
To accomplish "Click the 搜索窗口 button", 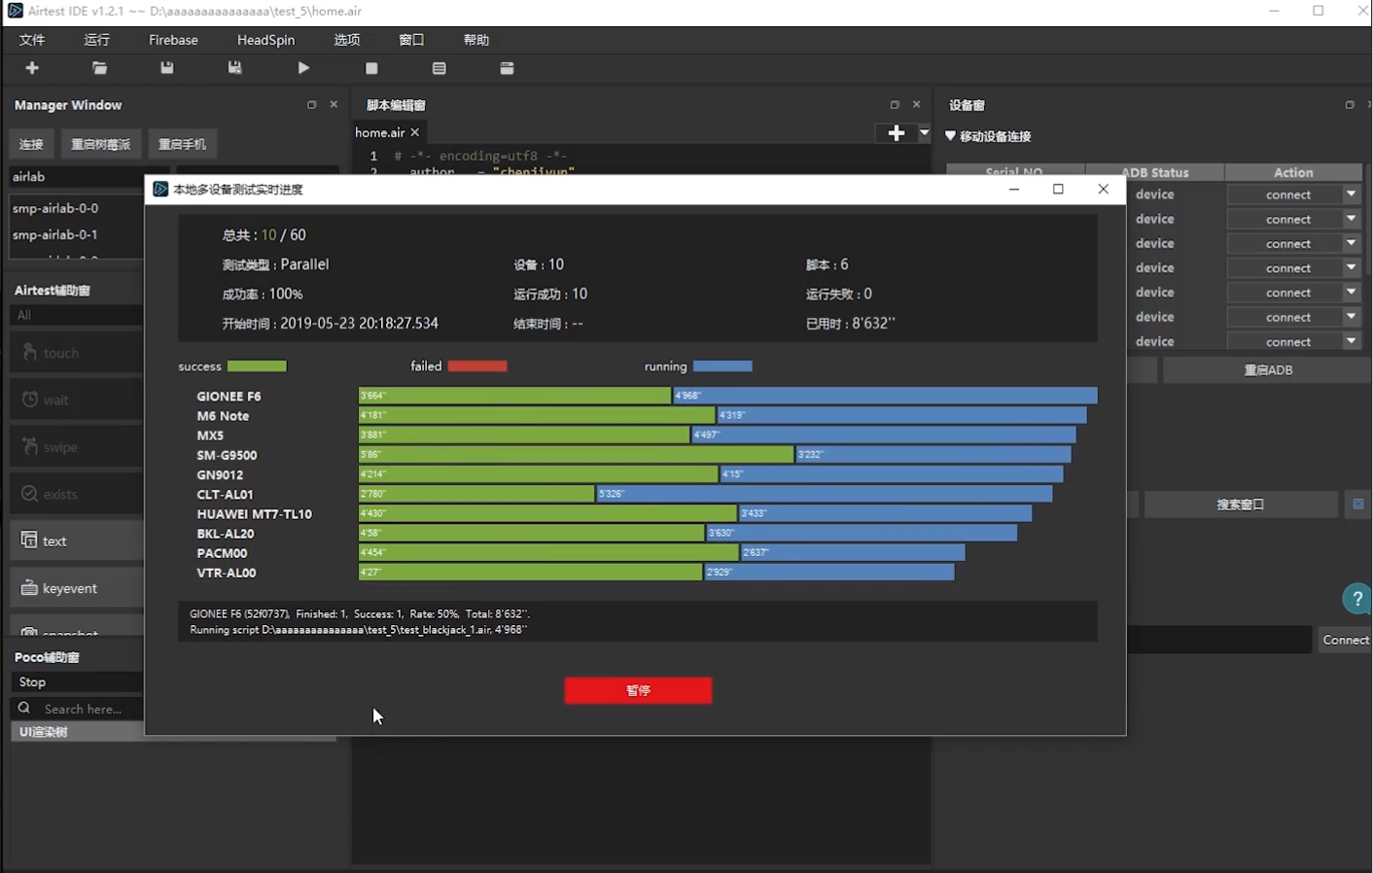I will 1241,505.
